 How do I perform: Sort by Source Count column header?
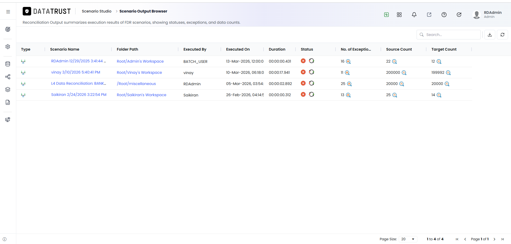(399, 49)
